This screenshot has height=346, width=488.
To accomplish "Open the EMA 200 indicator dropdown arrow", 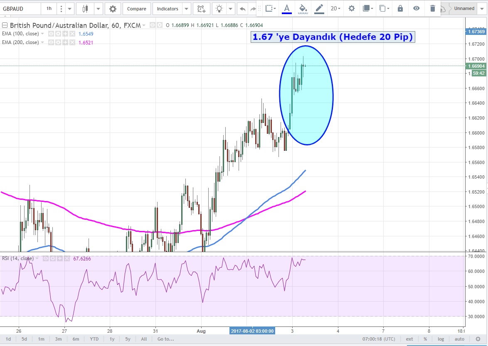I will pyautogui.click(x=42, y=42).
